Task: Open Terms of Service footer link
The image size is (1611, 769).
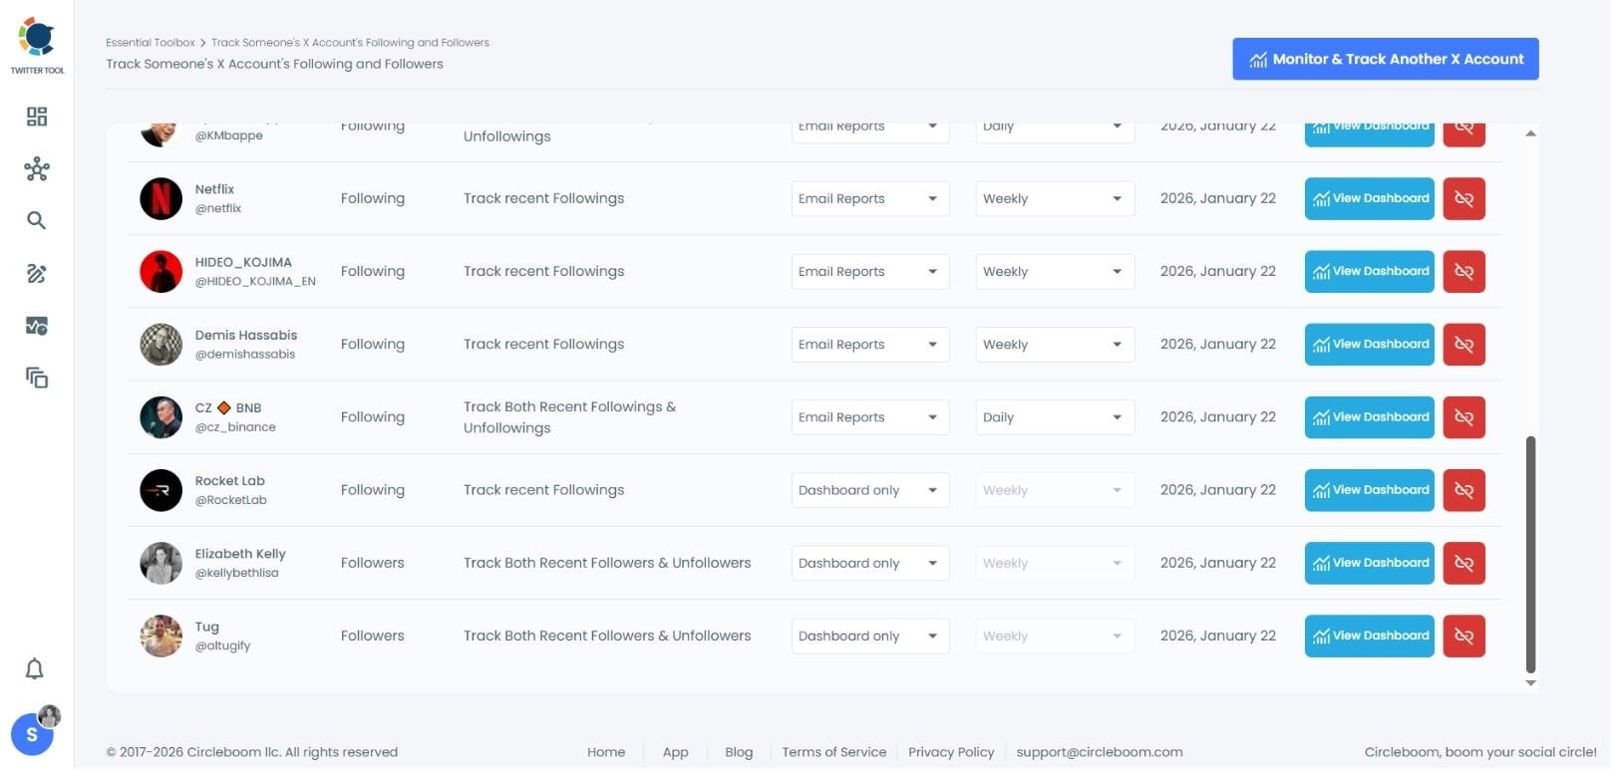Action: click(833, 752)
